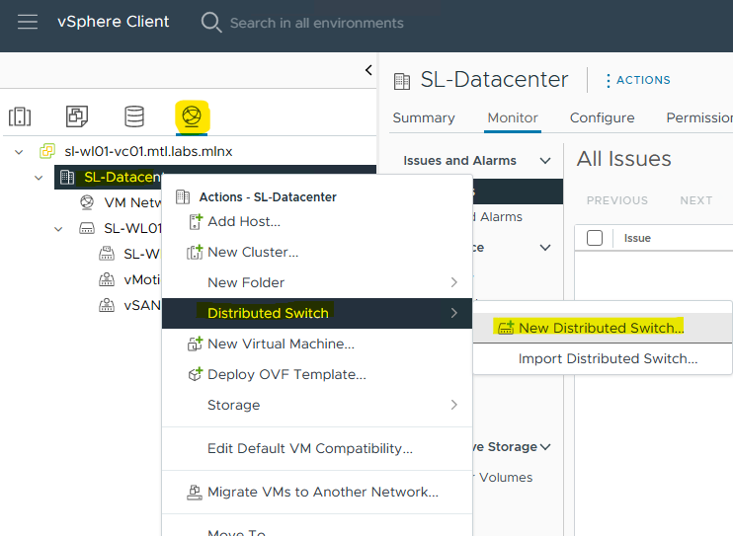Viewport: 733px width, 536px height.
Task: Click the Migrate VMs icon
Action: [195, 492]
